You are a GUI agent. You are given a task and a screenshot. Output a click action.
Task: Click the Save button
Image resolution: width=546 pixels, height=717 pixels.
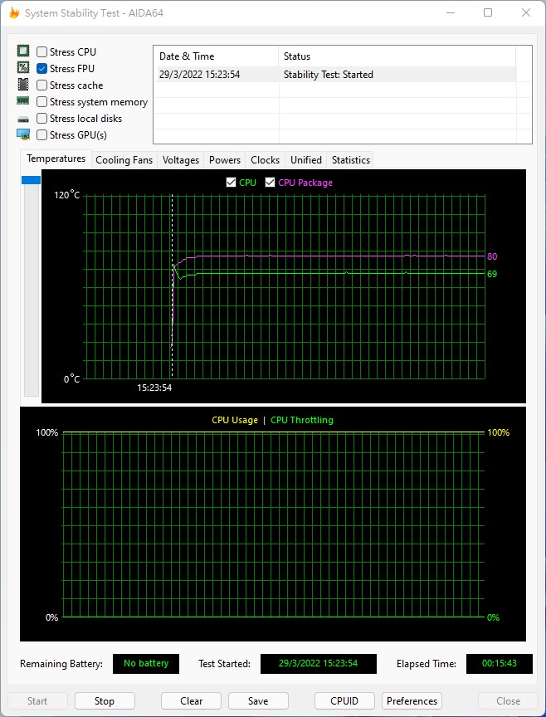coord(258,701)
